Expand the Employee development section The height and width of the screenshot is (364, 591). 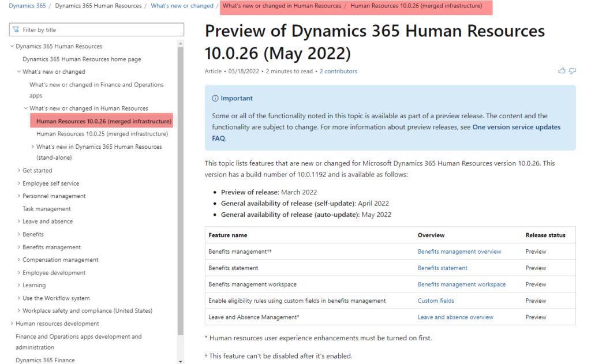pos(19,272)
